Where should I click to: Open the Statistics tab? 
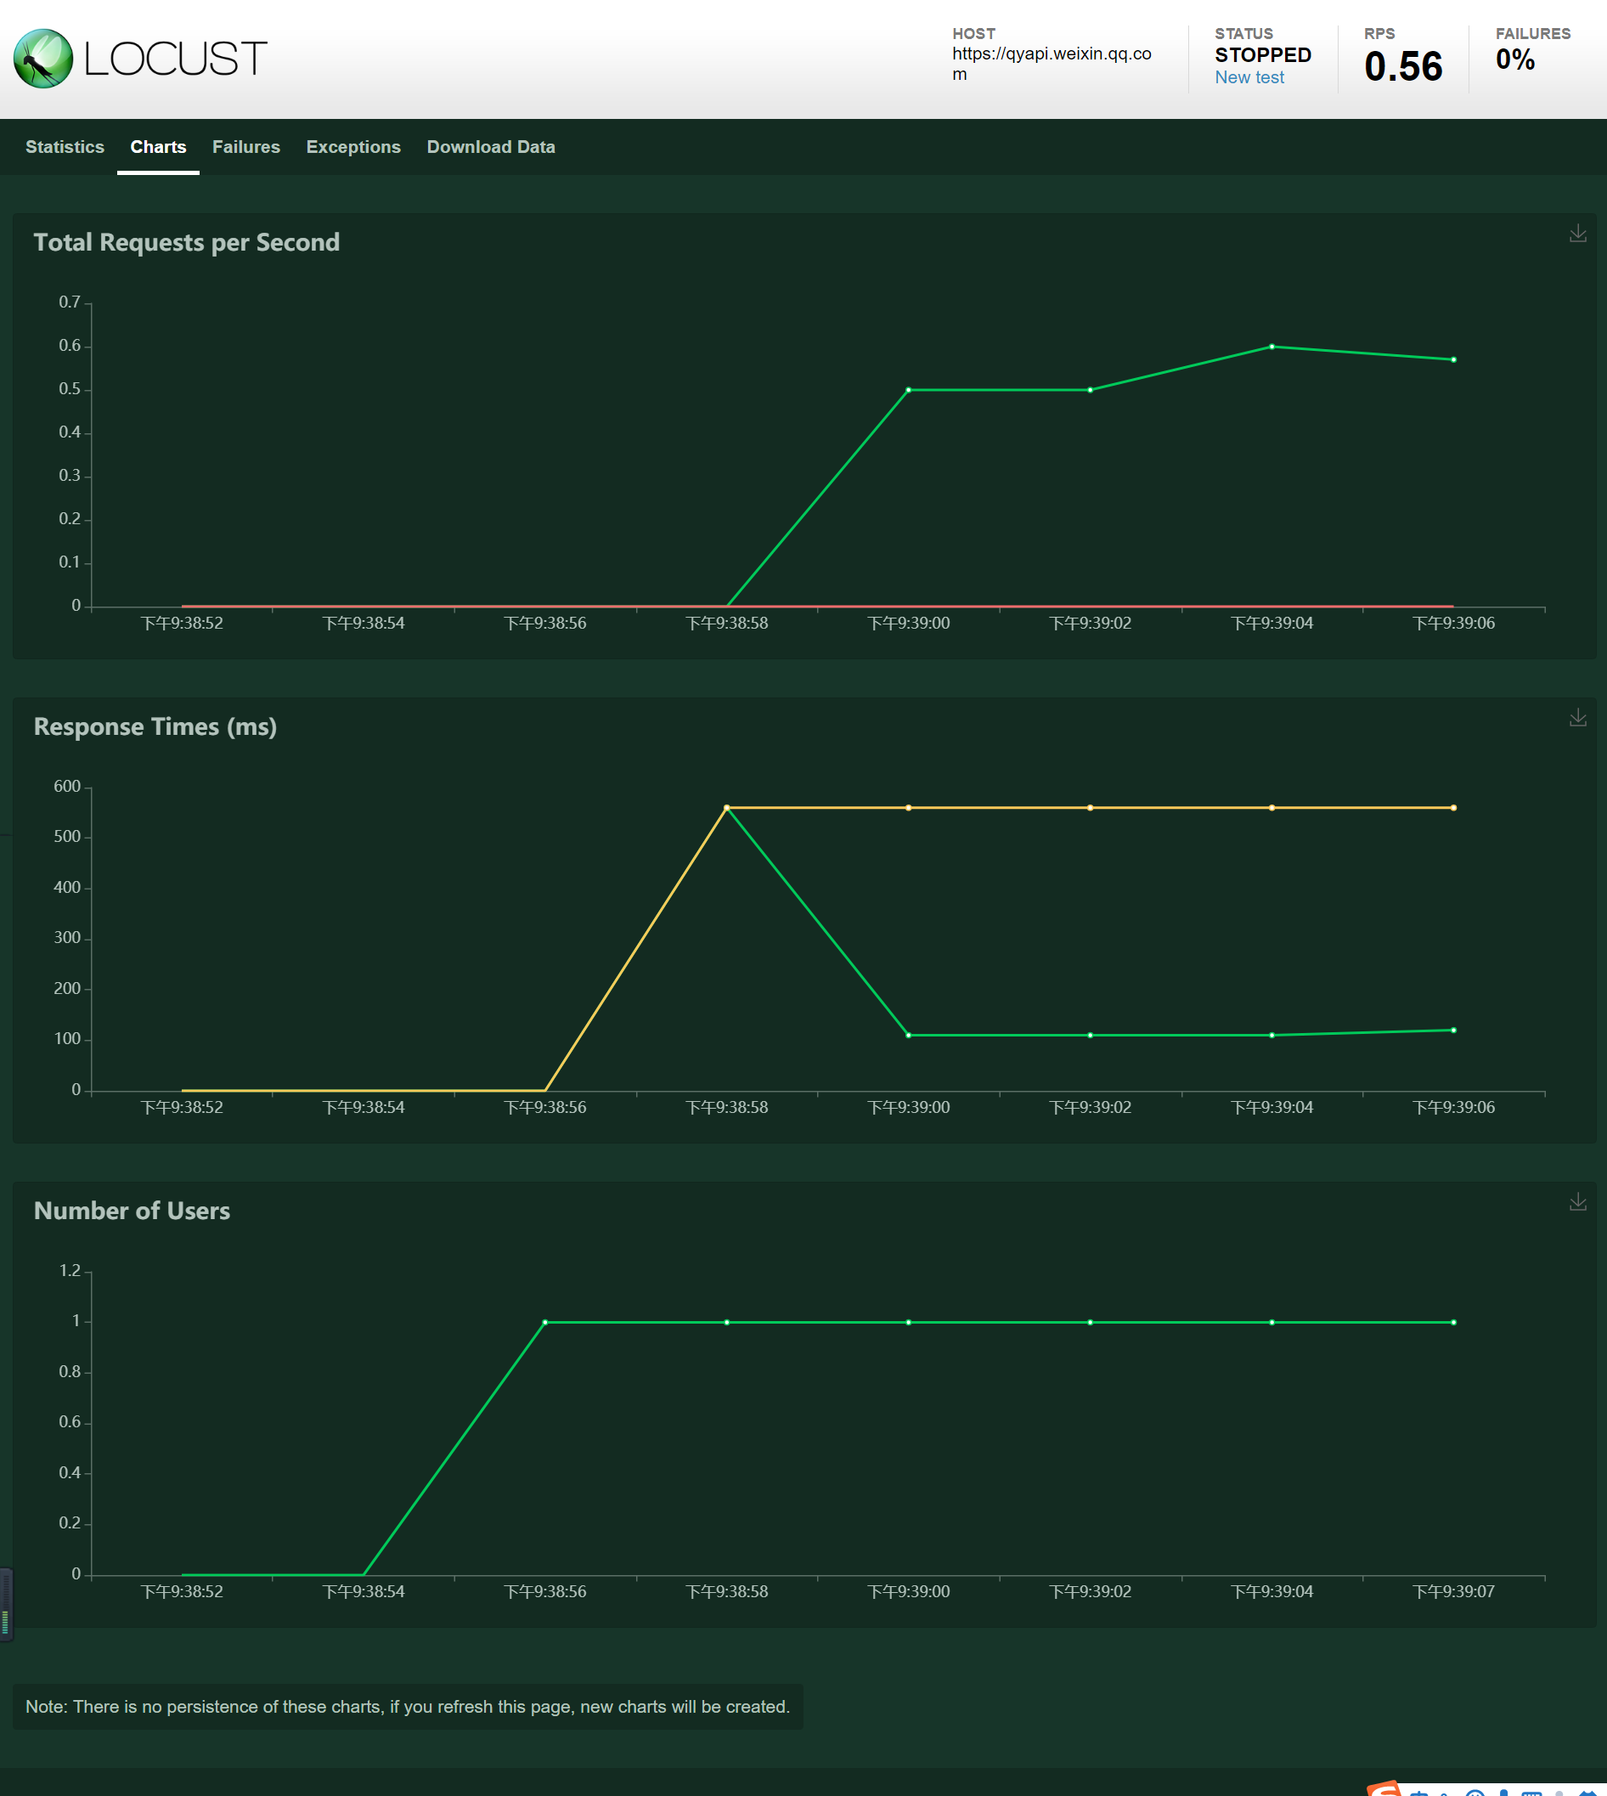(x=65, y=147)
